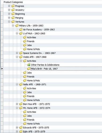This screenshot has height=133, width=102.
Task: Collapse Webb AFB - 1967-1968 node
Action: tap(17, 57)
